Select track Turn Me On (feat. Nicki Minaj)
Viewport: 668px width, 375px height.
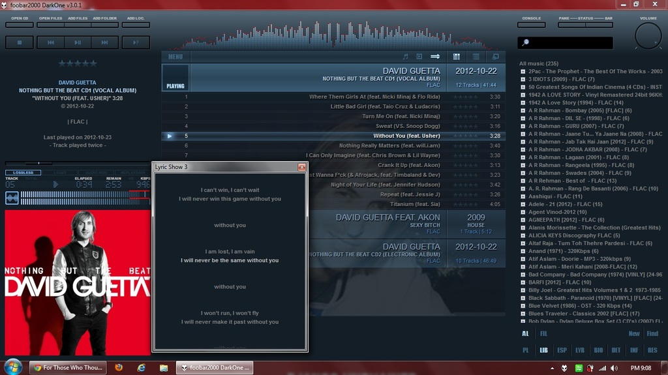point(333,116)
